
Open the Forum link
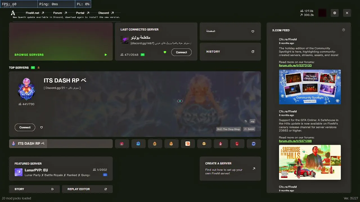click(x=60, y=13)
